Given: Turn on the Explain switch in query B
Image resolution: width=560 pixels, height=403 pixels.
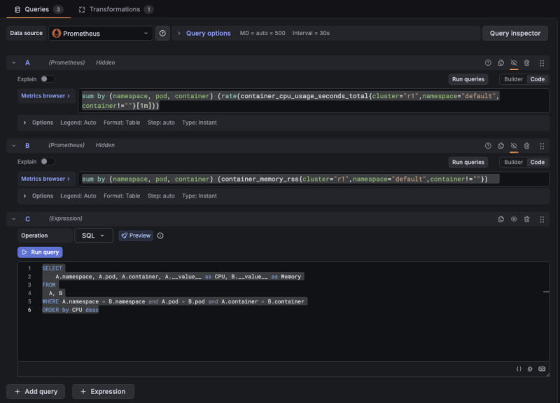Looking at the screenshot, I should [47, 162].
